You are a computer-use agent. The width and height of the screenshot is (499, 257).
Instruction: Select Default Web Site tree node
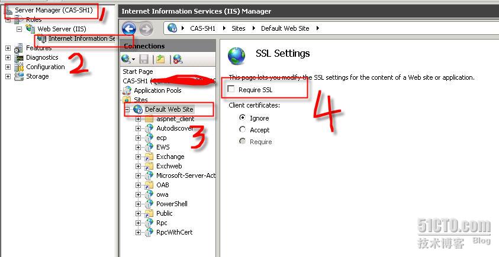169,109
